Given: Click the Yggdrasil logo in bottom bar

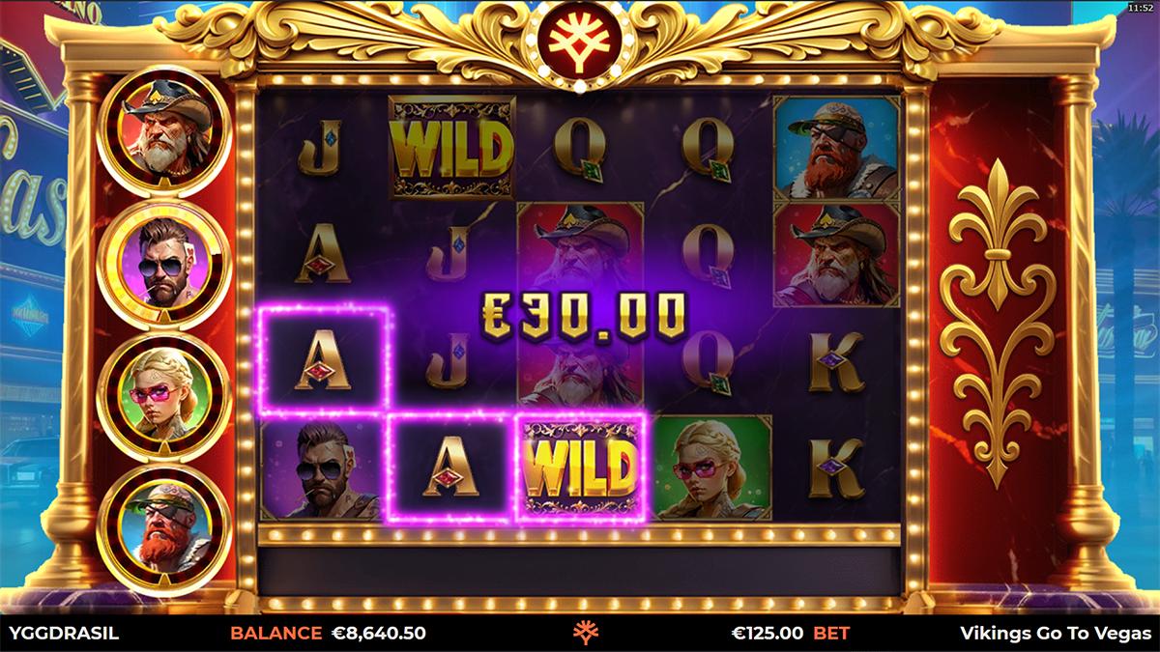Looking at the screenshot, I should click(585, 633).
